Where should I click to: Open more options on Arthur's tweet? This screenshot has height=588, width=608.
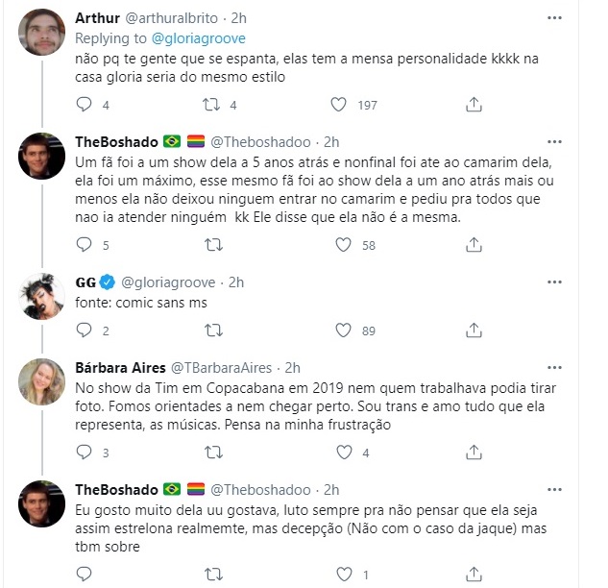tap(555, 17)
